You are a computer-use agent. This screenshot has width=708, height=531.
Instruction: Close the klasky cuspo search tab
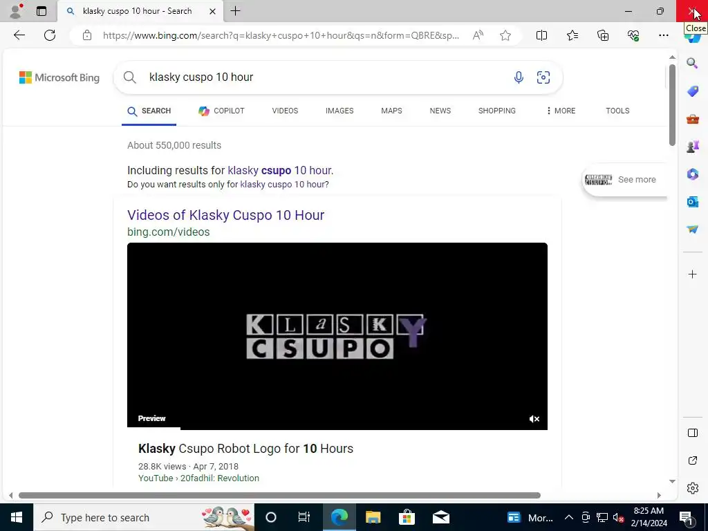click(x=212, y=11)
